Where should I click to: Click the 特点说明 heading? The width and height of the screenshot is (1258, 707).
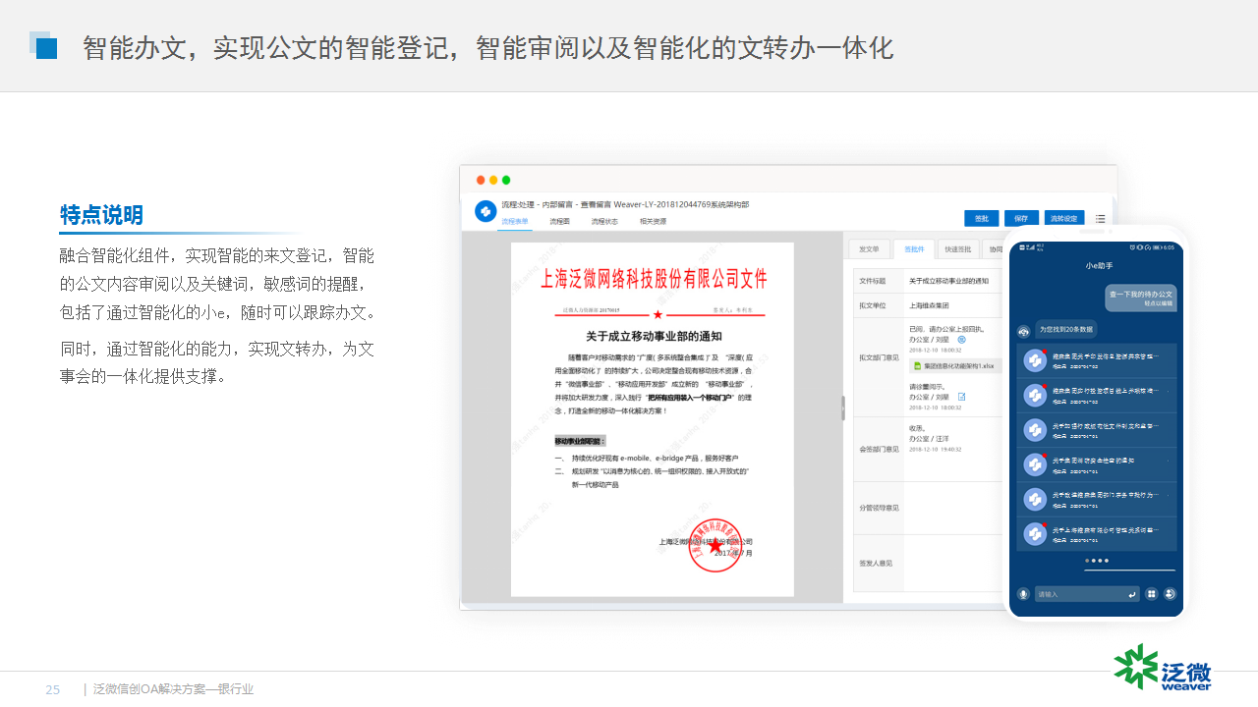pyautogui.click(x=101, y=215)
